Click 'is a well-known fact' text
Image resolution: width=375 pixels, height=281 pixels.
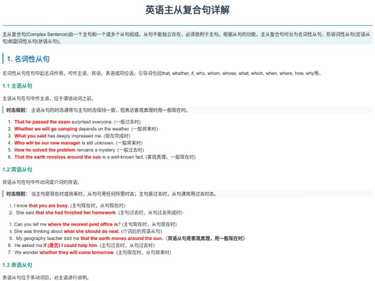[x=123, y=157]
